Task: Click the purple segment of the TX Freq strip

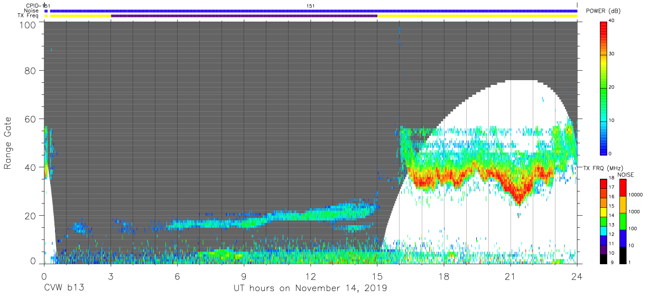Action: [244, 16]
